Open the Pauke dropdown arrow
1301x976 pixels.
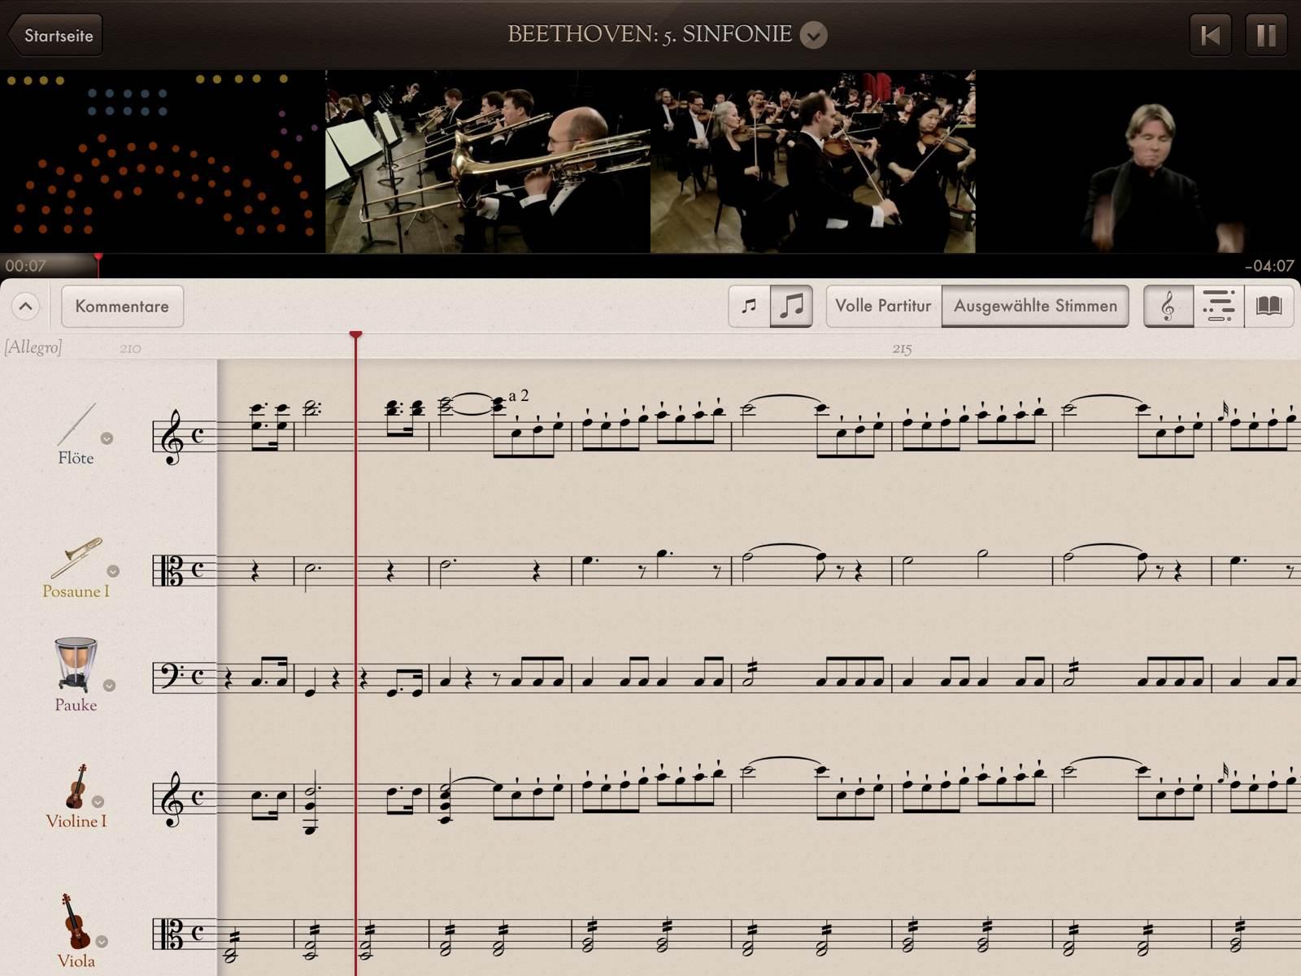(109, 686)
